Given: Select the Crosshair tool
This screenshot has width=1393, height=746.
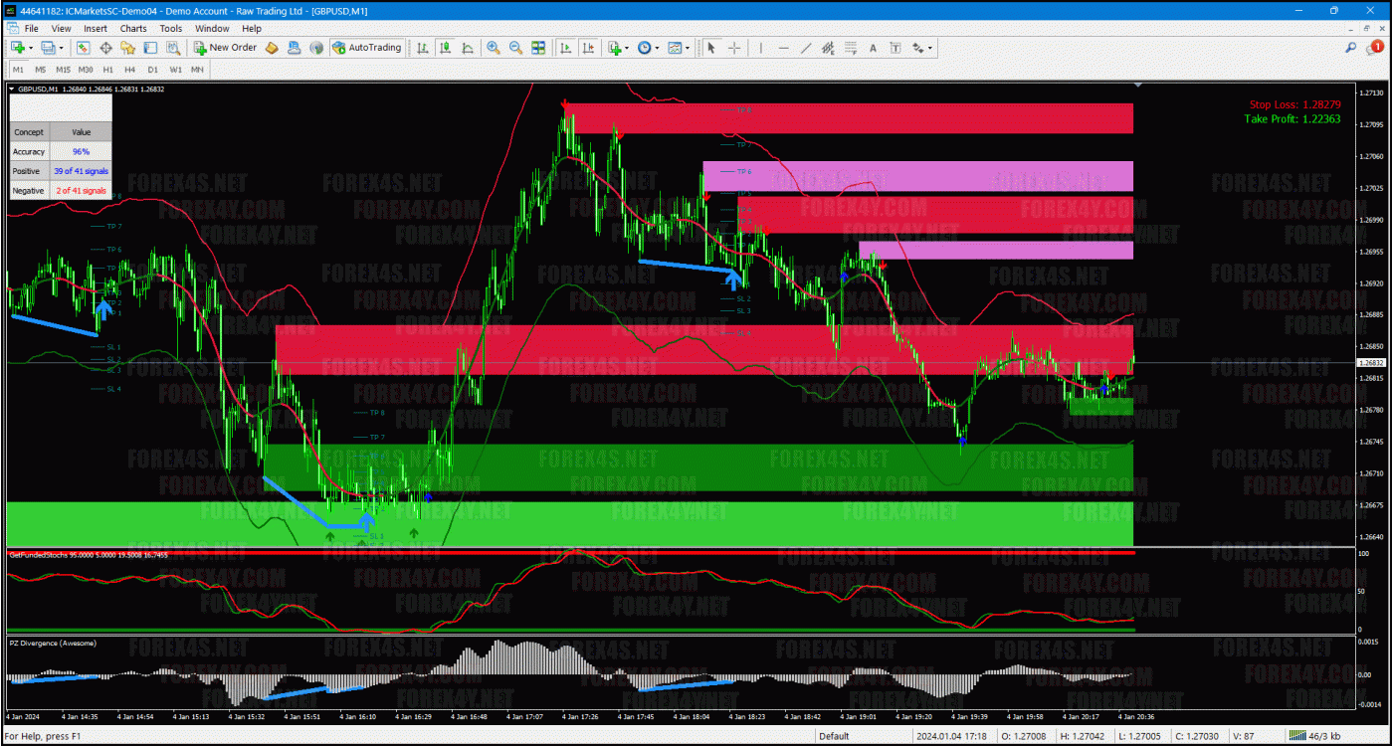Looking at the screenshot, I should 734,47.
